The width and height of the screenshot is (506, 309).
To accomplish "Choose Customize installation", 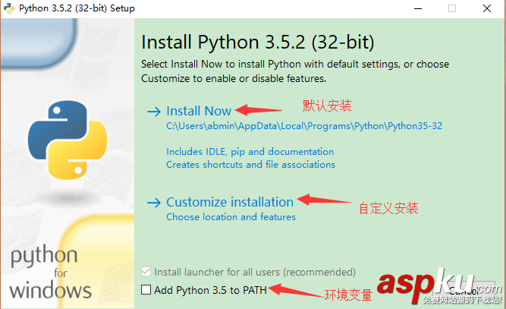I will 230,203.
